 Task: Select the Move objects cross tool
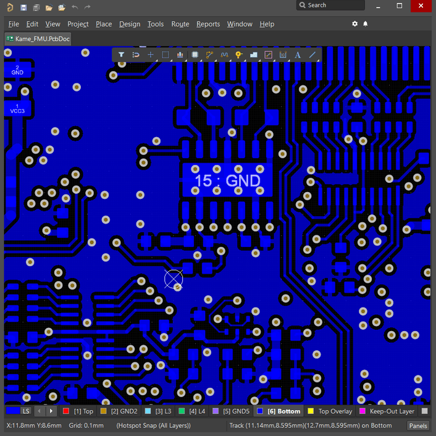coord(151,55)
